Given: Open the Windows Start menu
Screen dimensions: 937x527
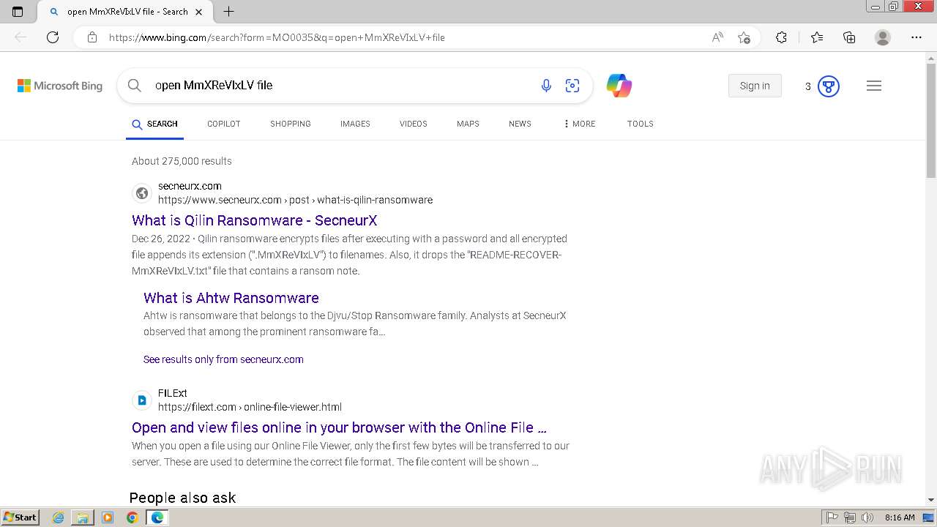Looking at the screenshot, I should tap(20, 517).
